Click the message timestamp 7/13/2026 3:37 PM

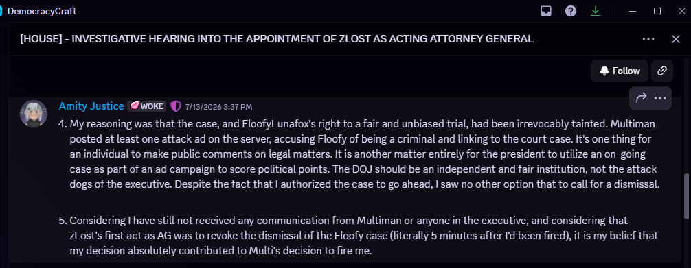coord(218,106)
